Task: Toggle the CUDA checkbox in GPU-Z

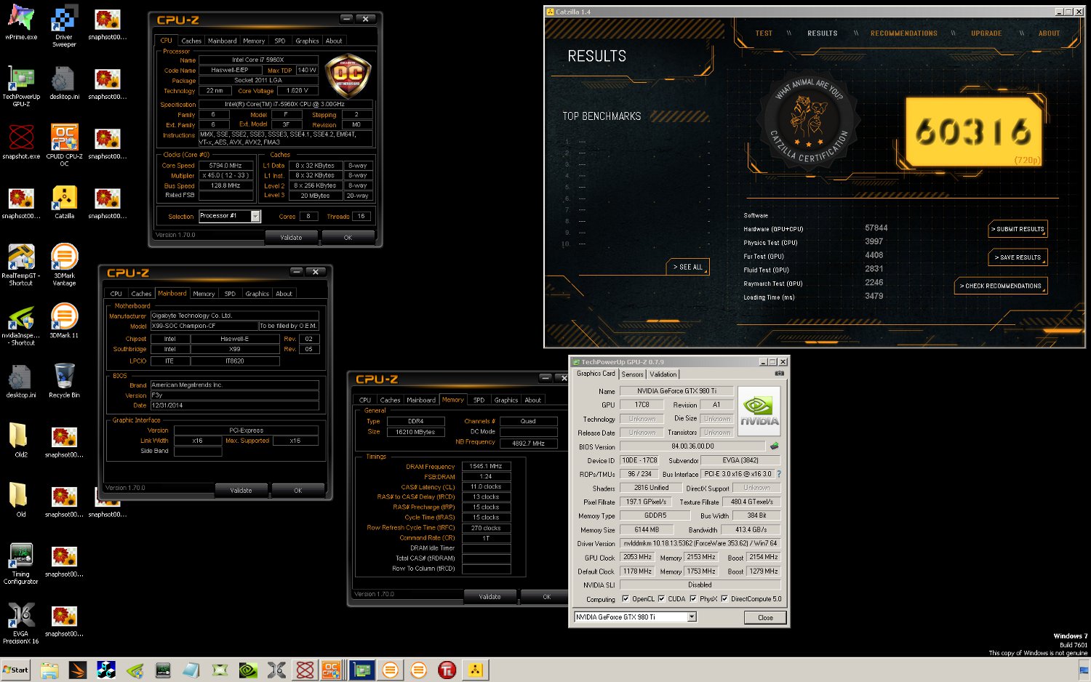Action: (x=661, y=599)
